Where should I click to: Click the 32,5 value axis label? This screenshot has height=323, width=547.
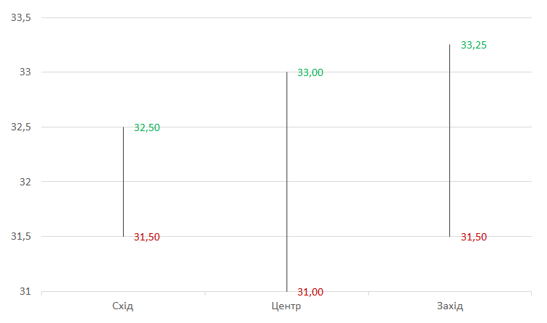click(21, 127)
